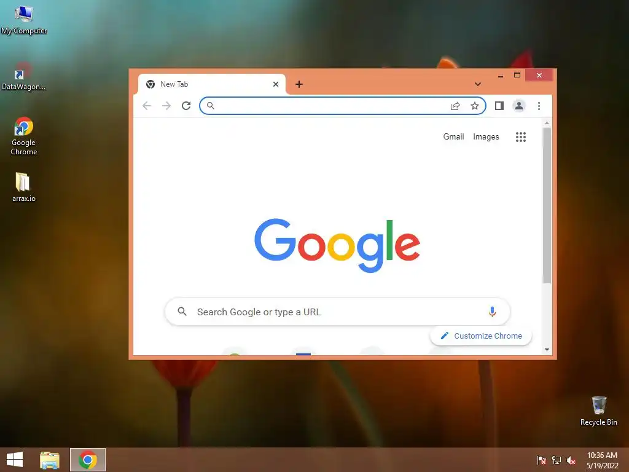Click the share page icon in address bar

click(455, 106)
